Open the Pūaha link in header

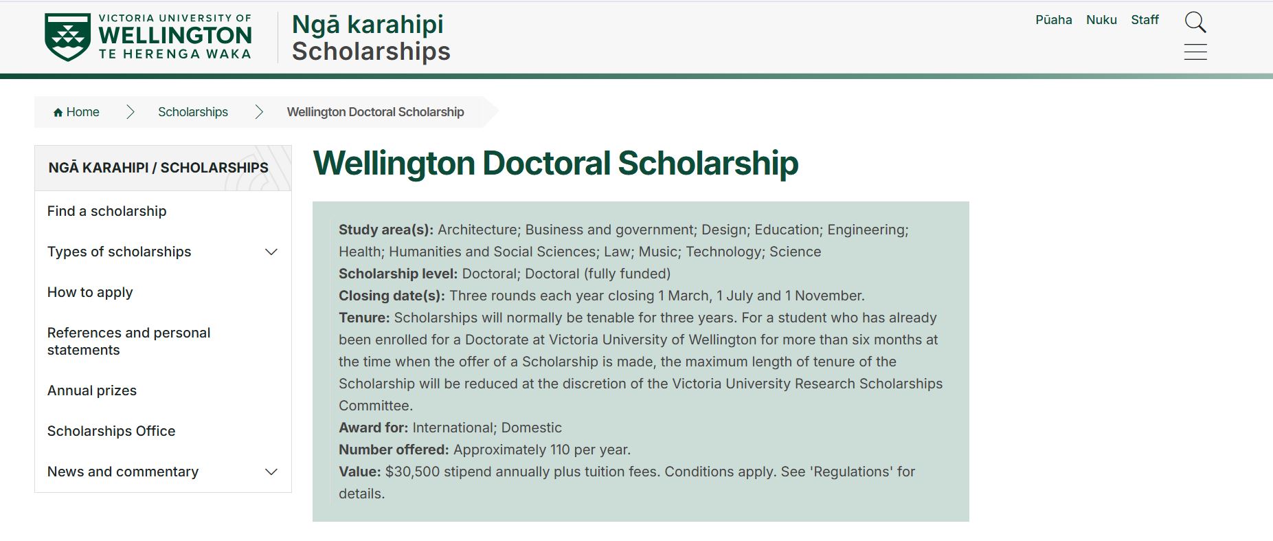tap(1053, 20)
